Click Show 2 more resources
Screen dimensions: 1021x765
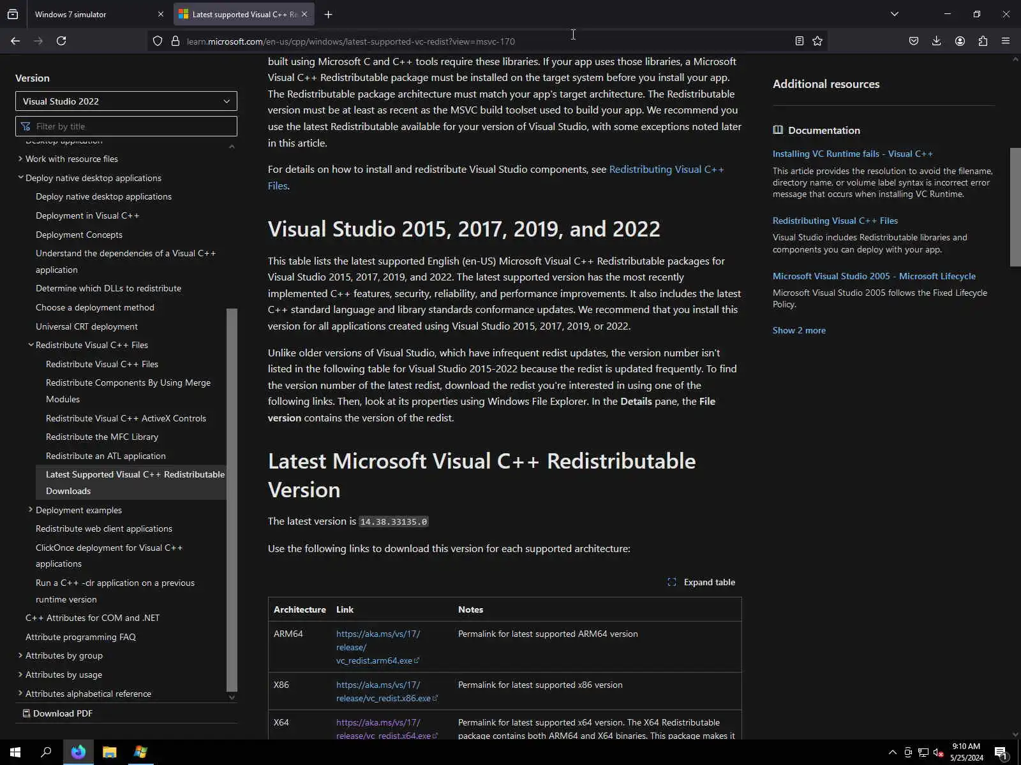coord(799,330)
